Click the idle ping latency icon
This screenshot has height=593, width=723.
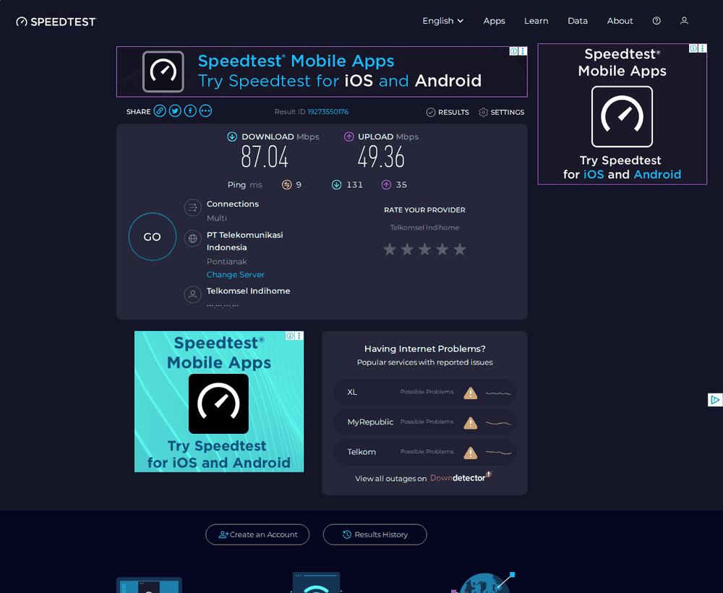pyautogui.click(x=287, y=185)
